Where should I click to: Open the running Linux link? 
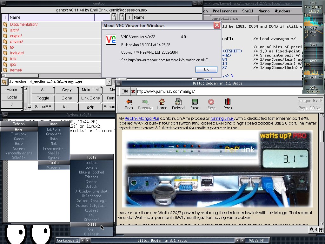point(222,119)
